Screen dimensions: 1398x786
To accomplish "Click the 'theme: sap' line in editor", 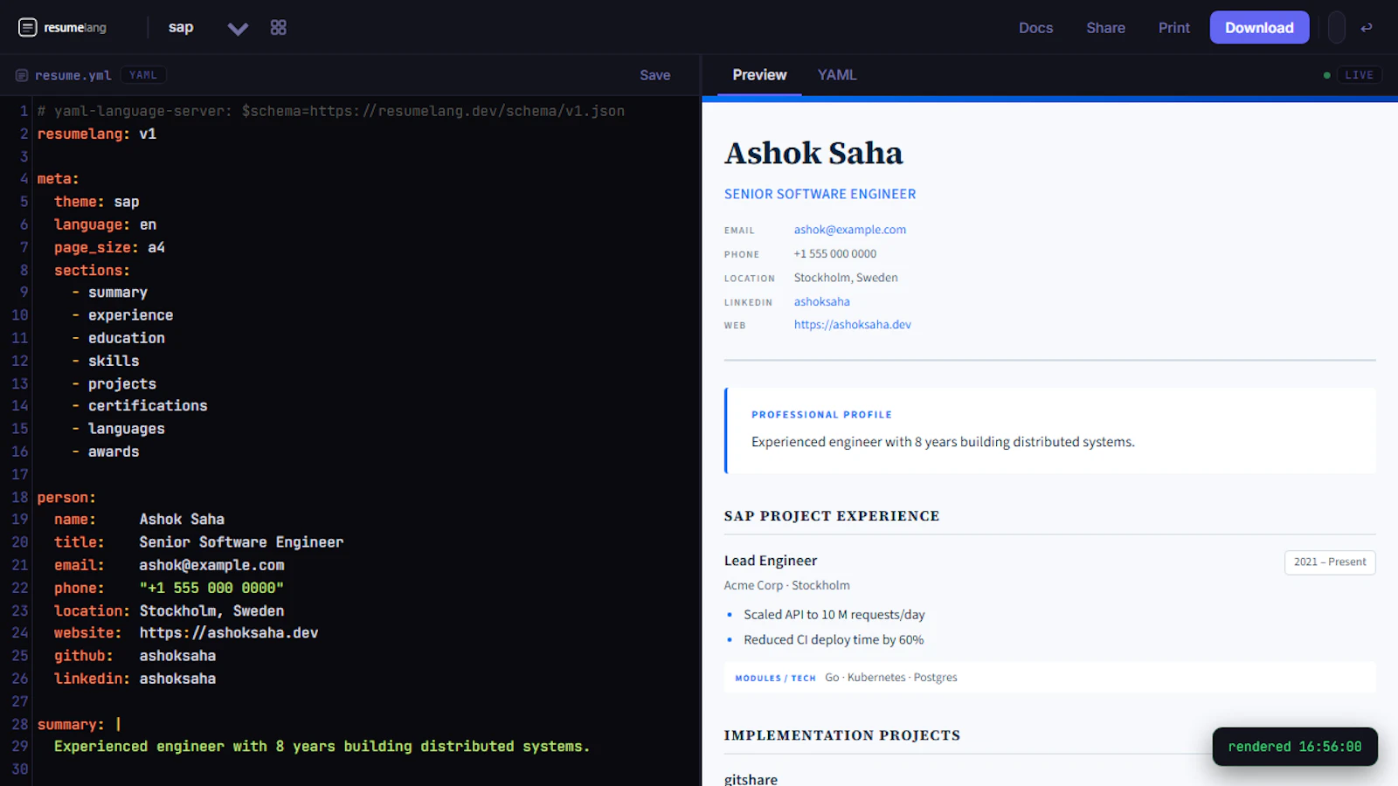I will pyautogui.click(x=96, y=202).
